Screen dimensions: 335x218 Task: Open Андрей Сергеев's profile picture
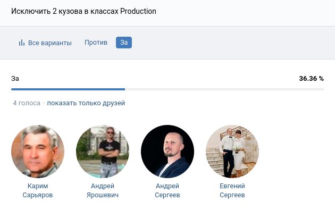point(167,152)
